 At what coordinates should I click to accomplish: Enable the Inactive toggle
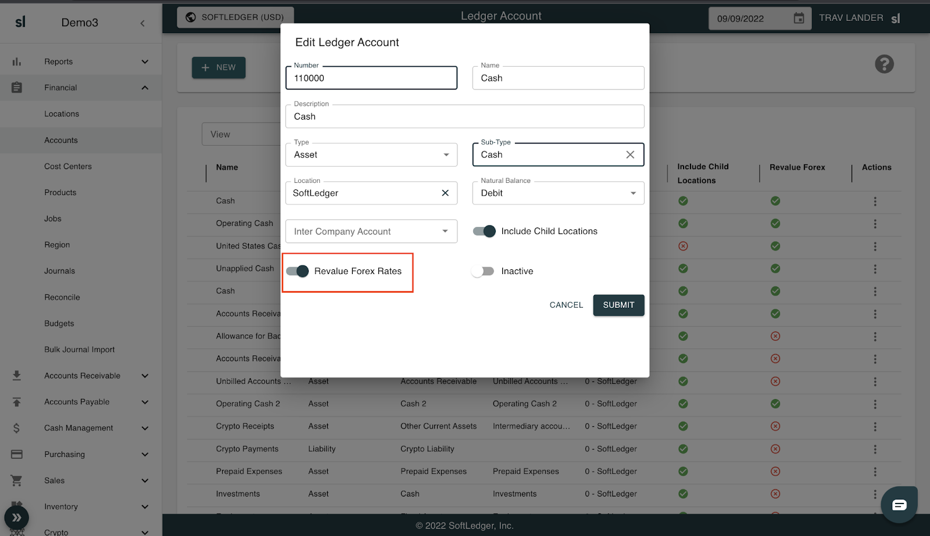pos(483,271)
